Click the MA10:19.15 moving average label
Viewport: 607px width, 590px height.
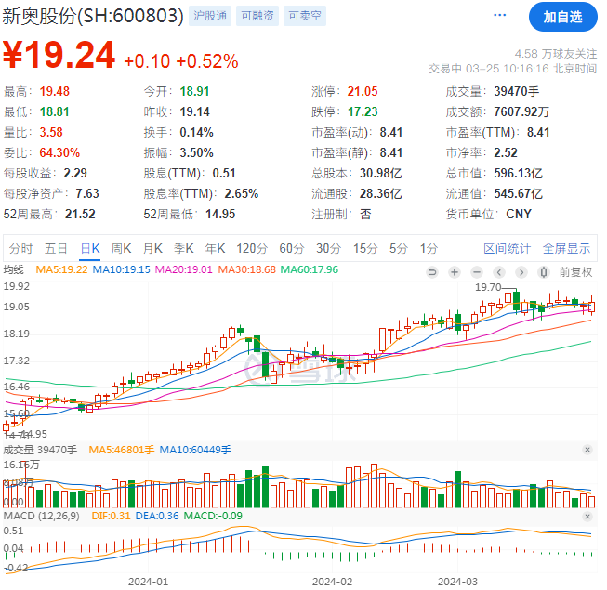tap(121, 269)
